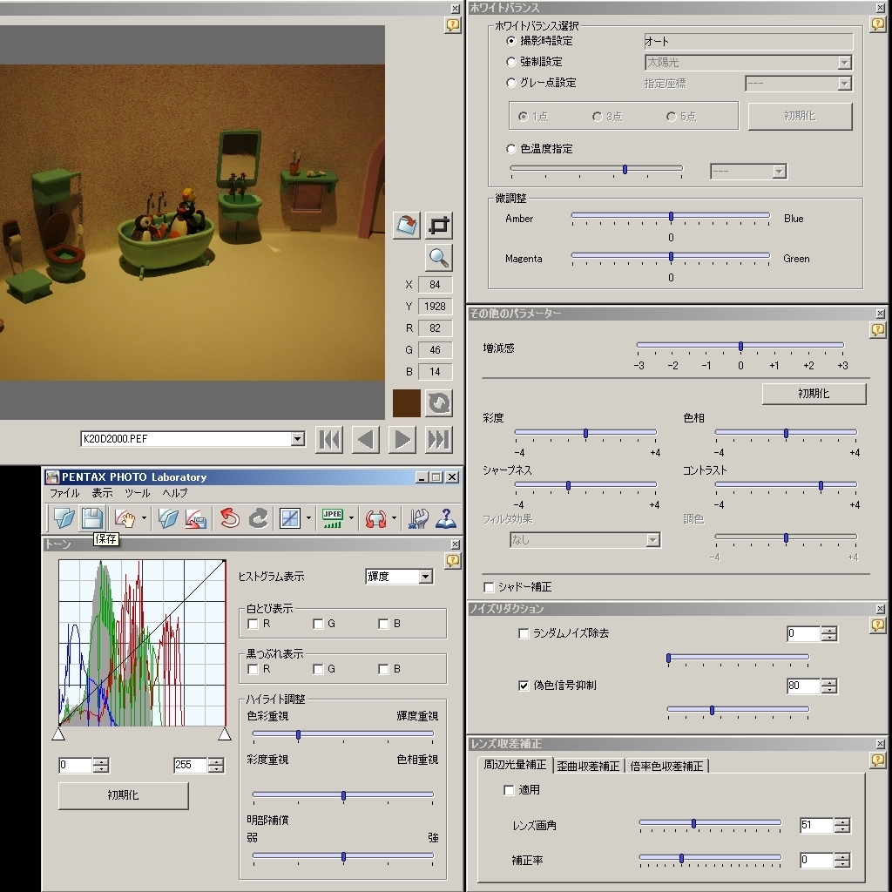Select the 色温度指定 radio button
Viewport: 892px width, 892px height.
(x=511, y=149)
